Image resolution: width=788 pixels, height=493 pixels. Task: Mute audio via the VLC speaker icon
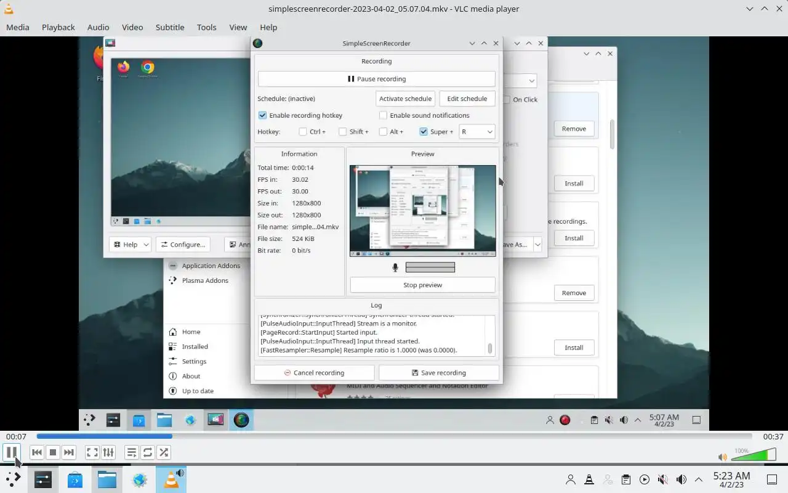pos(723,457)
